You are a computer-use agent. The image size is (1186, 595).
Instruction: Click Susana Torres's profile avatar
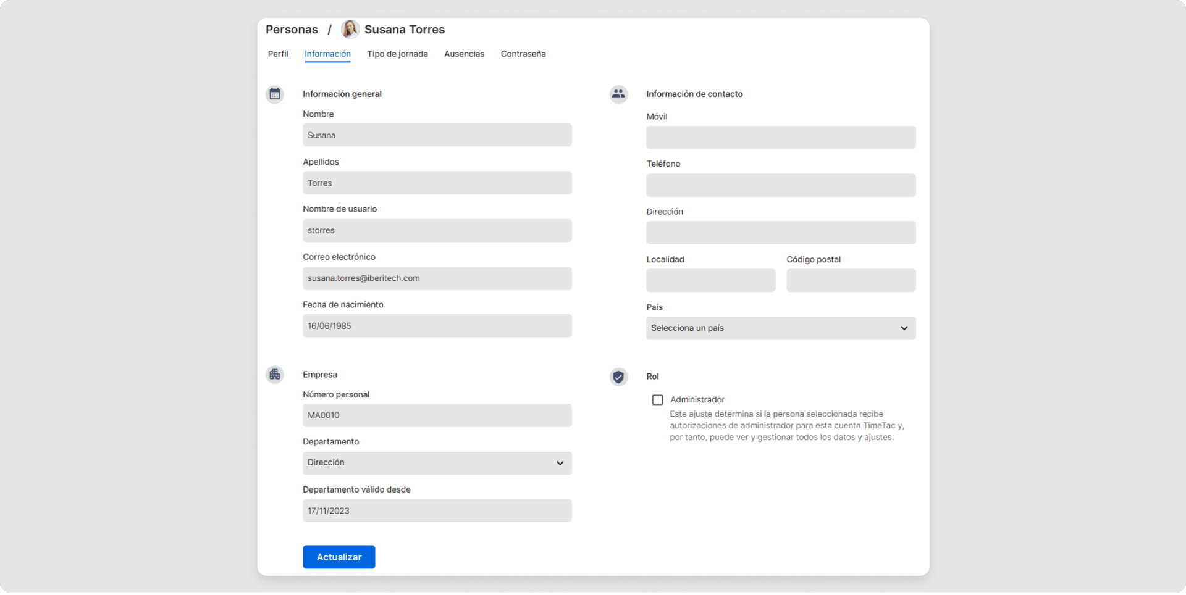point(350,29)
